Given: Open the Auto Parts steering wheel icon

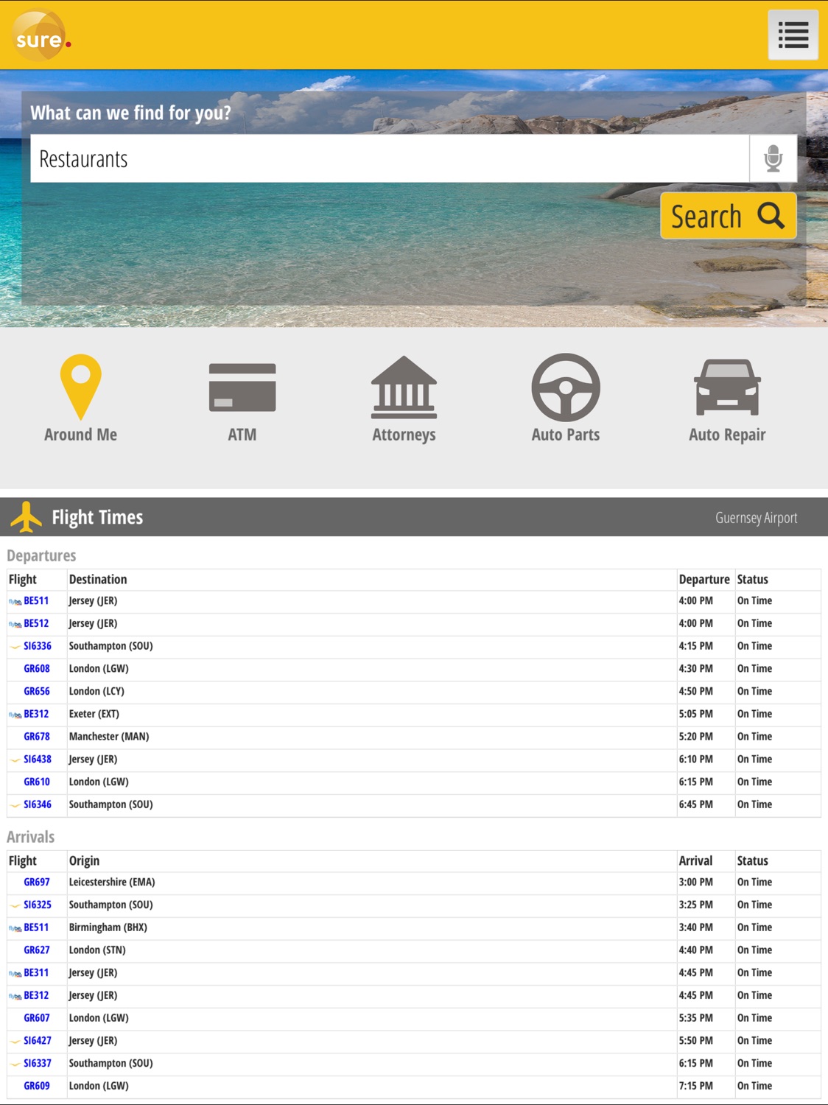Looking at the screenshot, I should point(566,387).
